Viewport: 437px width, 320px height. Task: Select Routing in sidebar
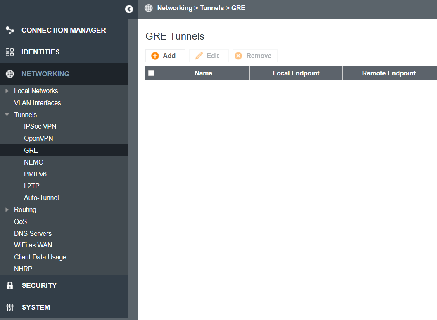(x=25, y=210)
